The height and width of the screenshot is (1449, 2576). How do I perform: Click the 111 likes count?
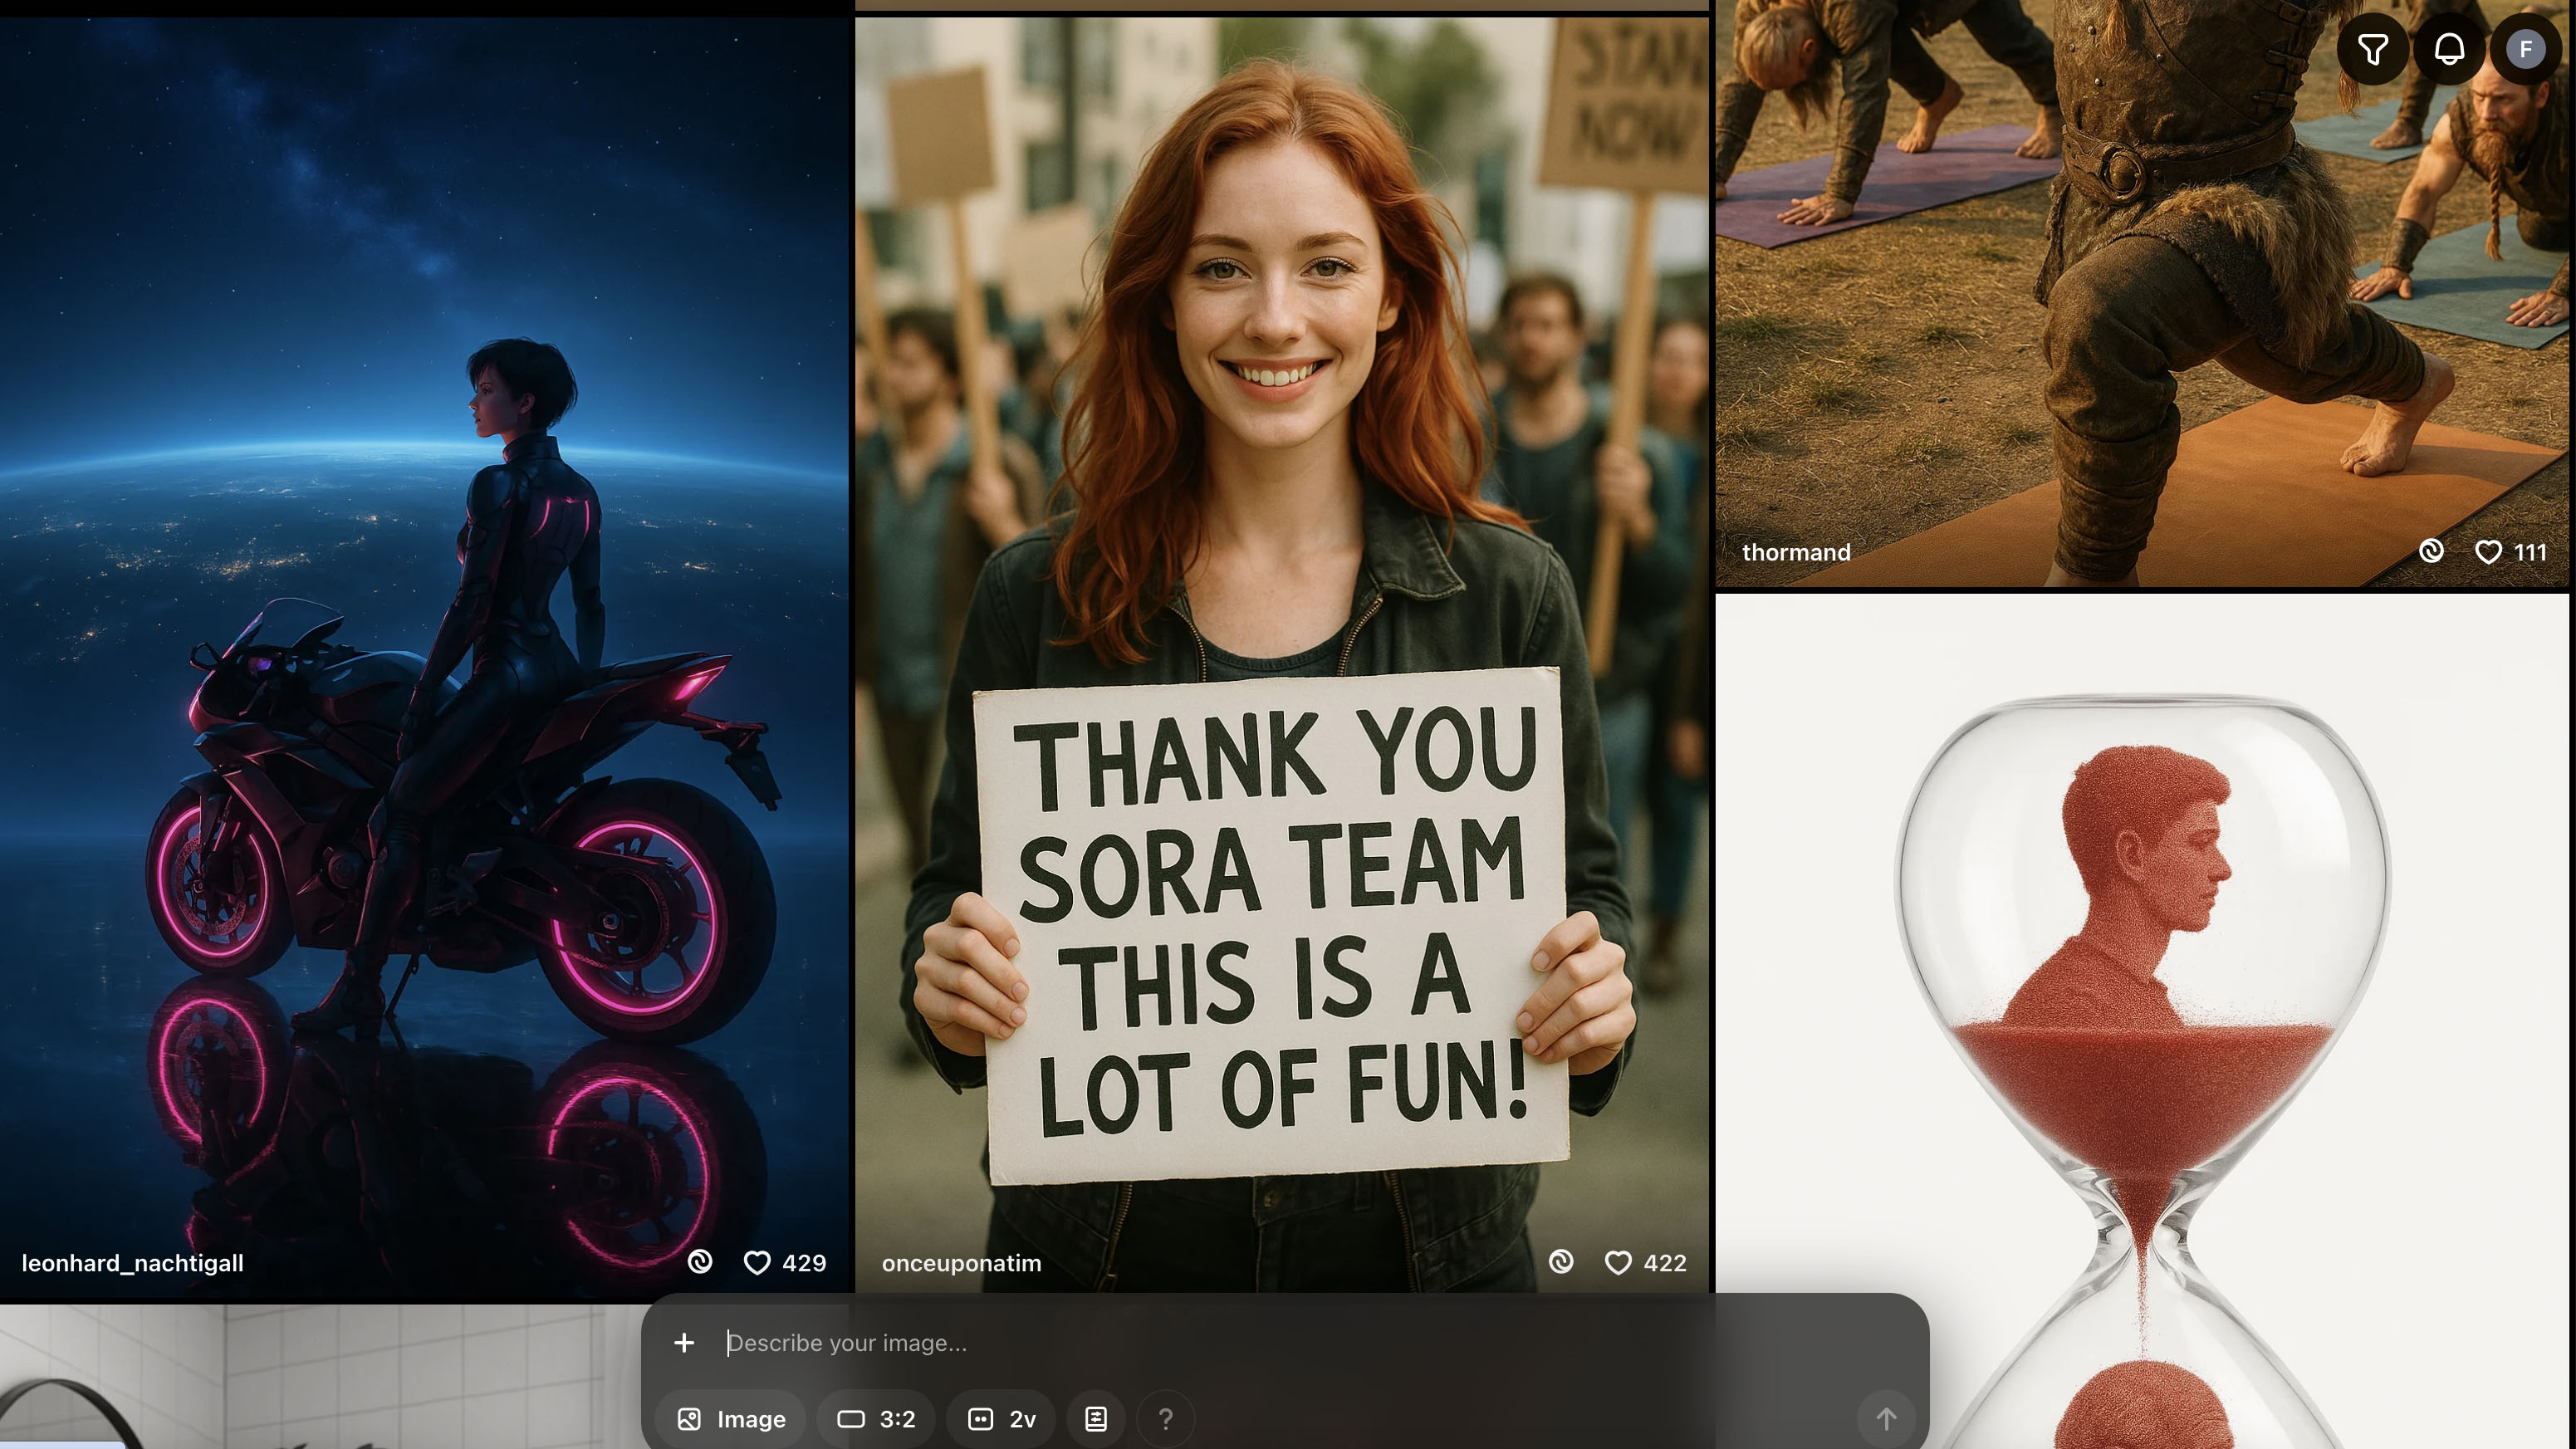(x=2530, y=552)
